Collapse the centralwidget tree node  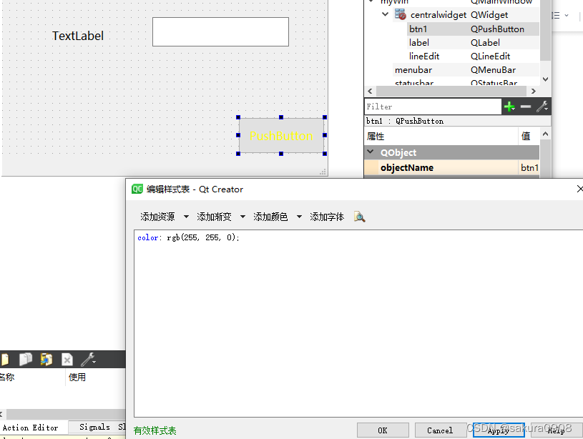(385, 14)
